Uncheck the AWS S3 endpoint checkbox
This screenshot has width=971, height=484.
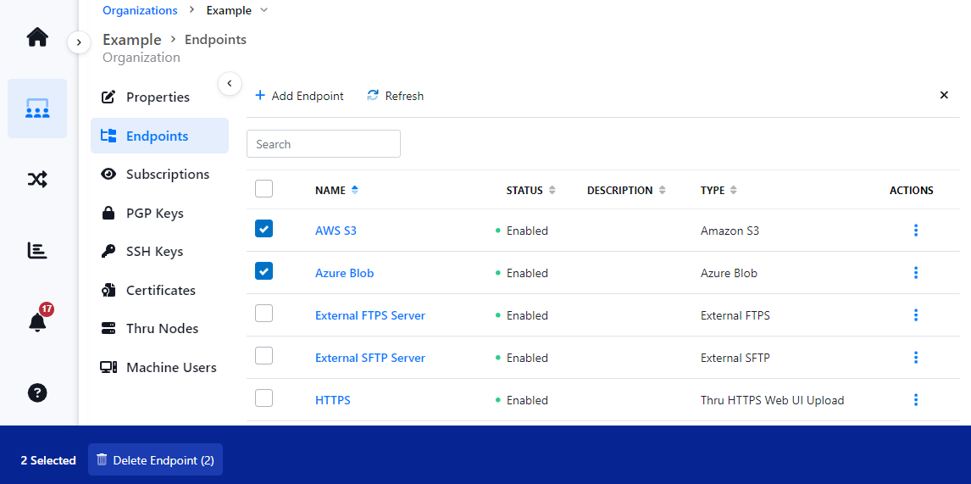point(264,229)
